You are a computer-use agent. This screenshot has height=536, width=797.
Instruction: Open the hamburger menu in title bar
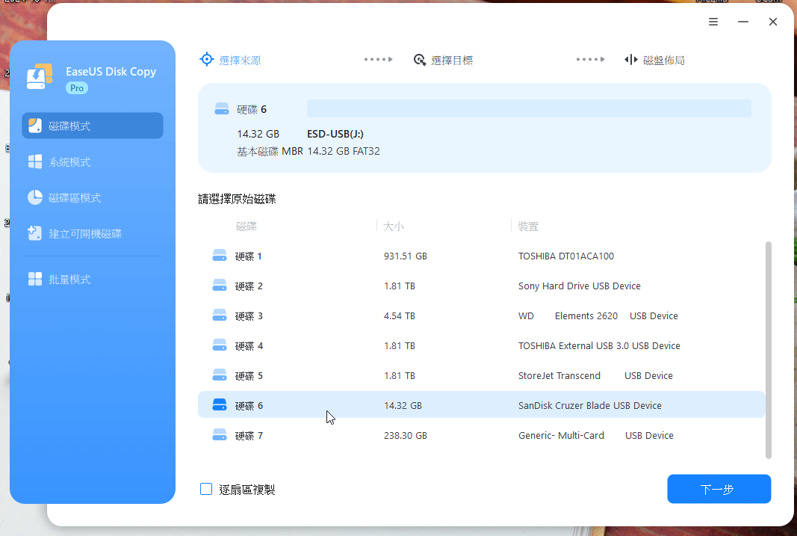713,22
